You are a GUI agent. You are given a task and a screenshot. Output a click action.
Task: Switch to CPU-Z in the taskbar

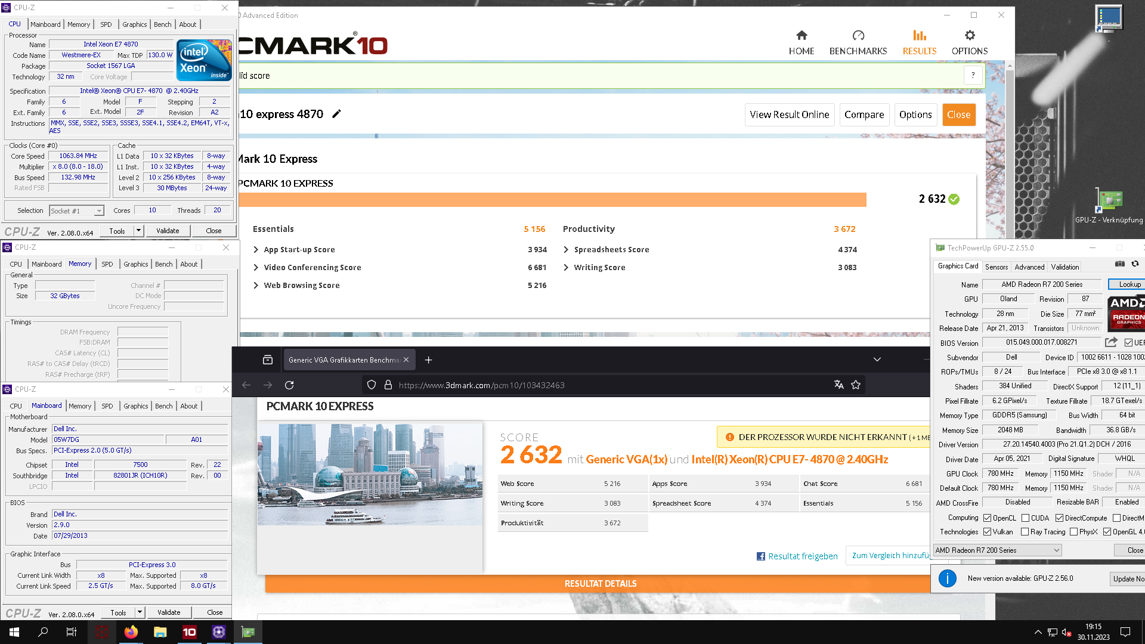click(x=218, y=632)
